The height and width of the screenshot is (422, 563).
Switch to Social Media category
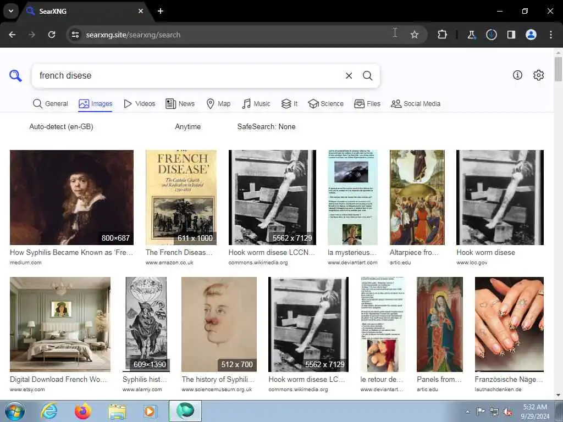pyautogui.click(x=416, y=104)
